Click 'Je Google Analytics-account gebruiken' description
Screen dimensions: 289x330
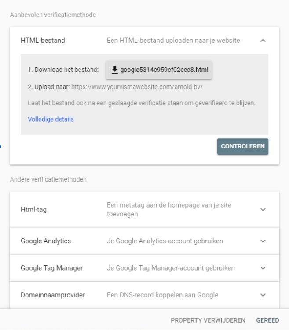[x=165, y=241]
